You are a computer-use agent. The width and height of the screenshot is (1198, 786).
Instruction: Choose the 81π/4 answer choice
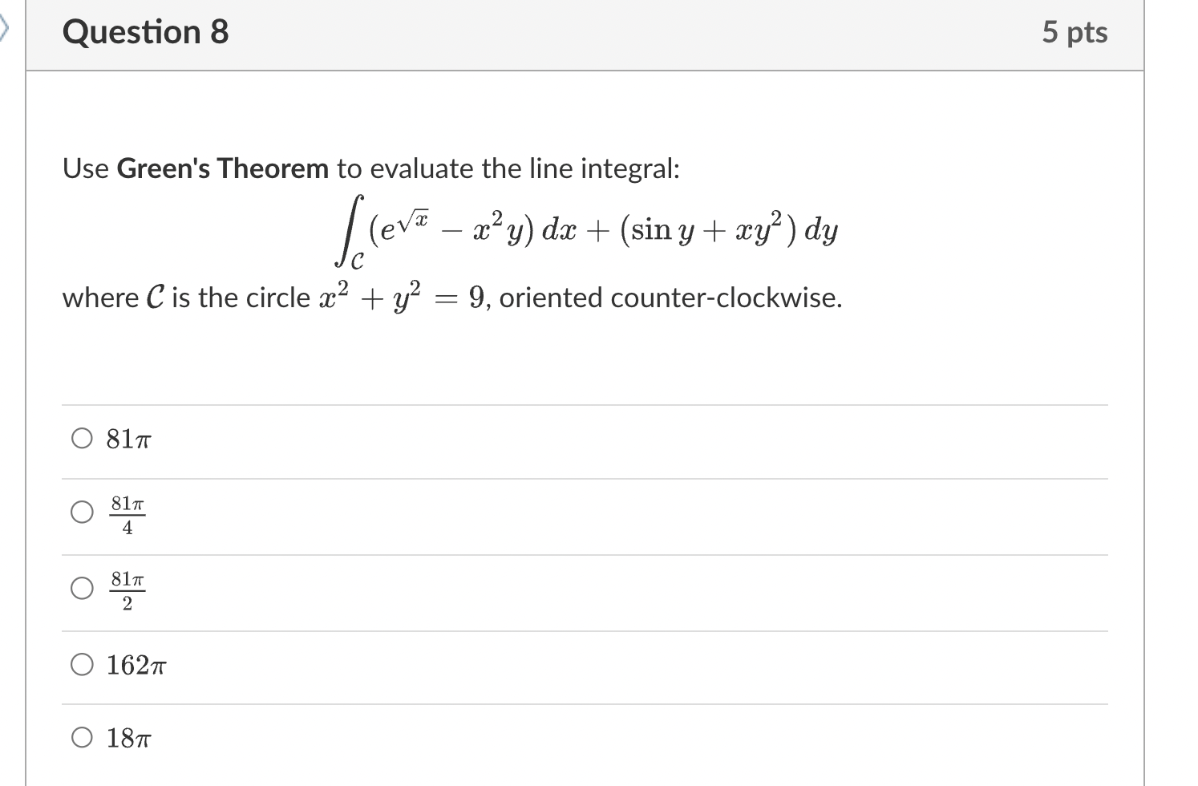81,512
